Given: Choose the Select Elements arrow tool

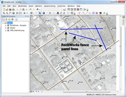Looking at the screenshot, I should 40,13.
